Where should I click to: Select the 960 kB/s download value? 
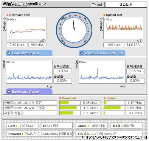[37, 45]
